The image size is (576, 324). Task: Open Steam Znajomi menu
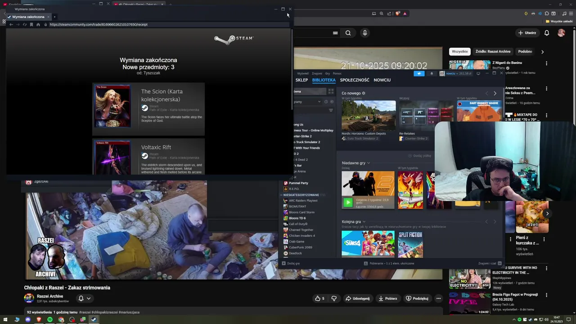[x=317, y=73]
